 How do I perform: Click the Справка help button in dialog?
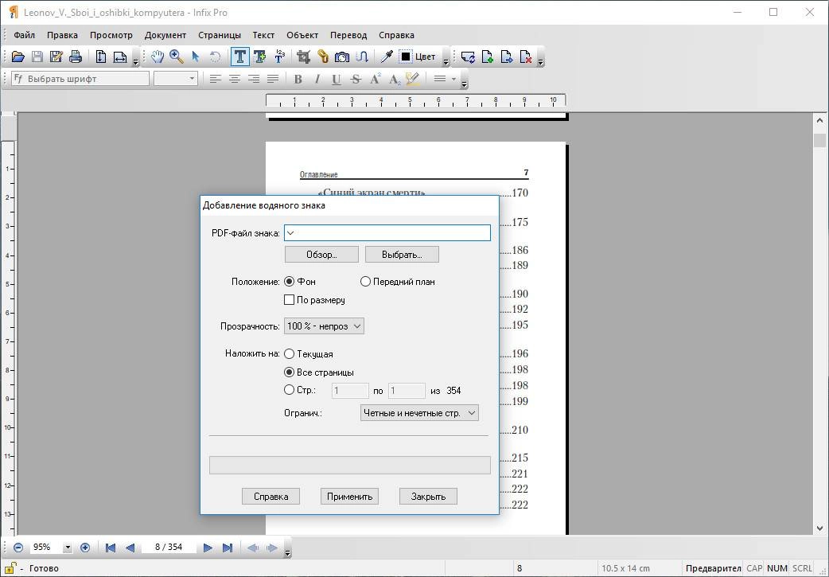coord(270,497)
